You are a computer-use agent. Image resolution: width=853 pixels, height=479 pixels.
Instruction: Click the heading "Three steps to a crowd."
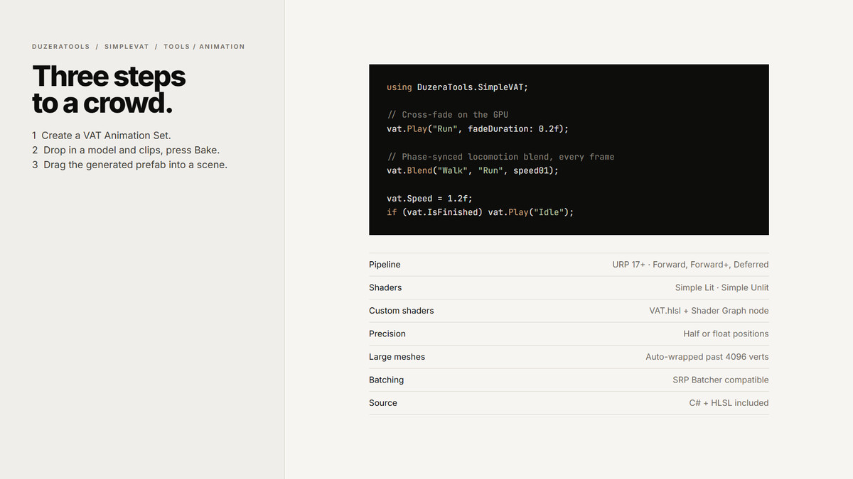(x=109, y=89)
